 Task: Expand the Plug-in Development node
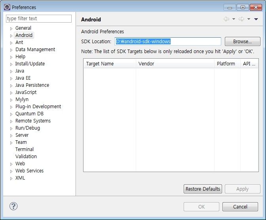point(11,107)
